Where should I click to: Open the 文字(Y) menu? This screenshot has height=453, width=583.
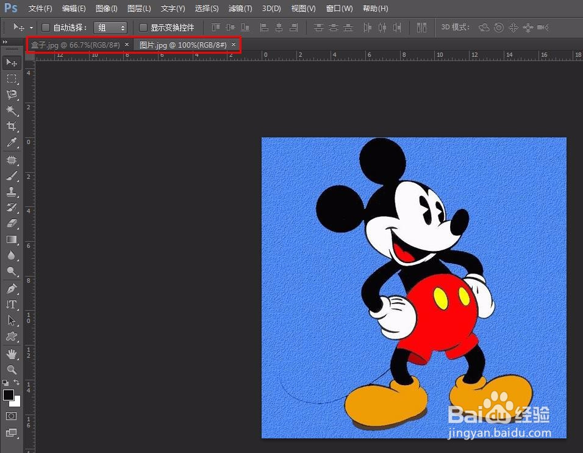point(173,8)
